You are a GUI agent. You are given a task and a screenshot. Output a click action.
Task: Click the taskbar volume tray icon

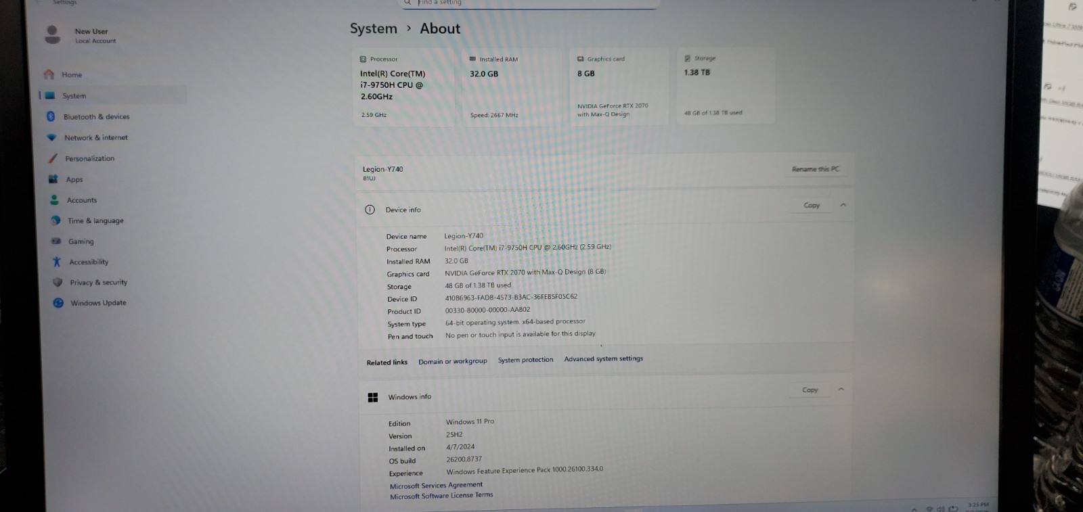tap(941, 509)
